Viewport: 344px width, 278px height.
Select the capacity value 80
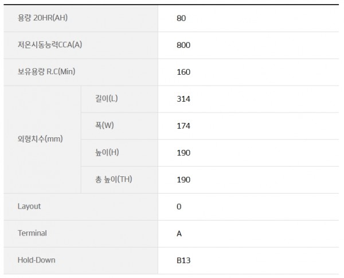click(181, 18)
